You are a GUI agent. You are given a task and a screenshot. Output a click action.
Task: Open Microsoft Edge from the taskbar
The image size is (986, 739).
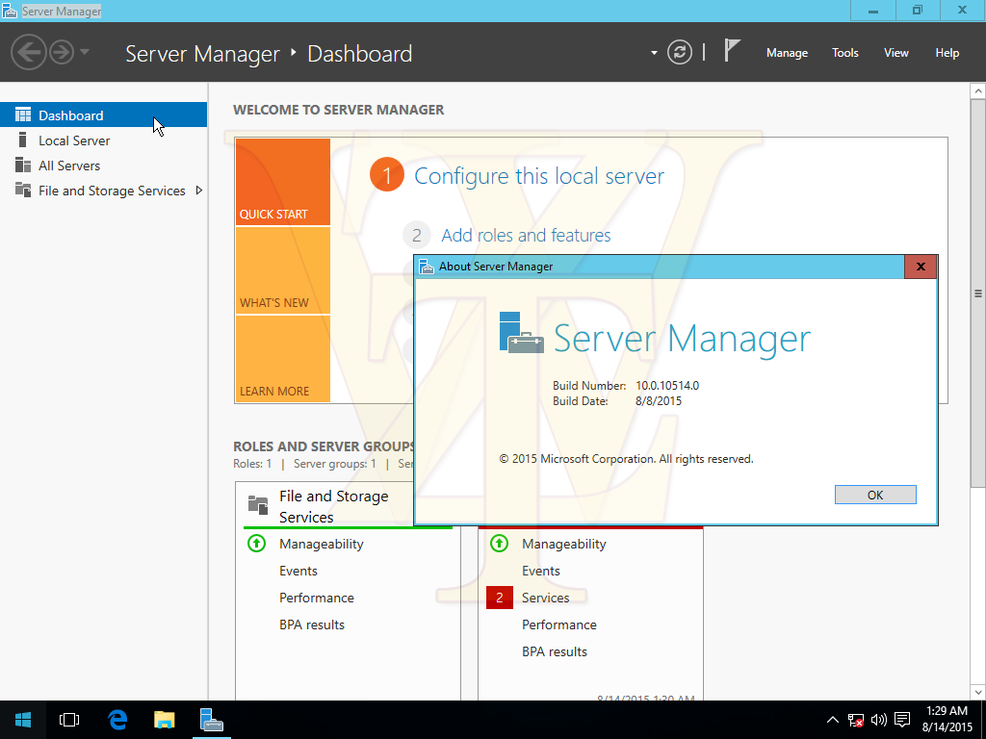[117, 720]
